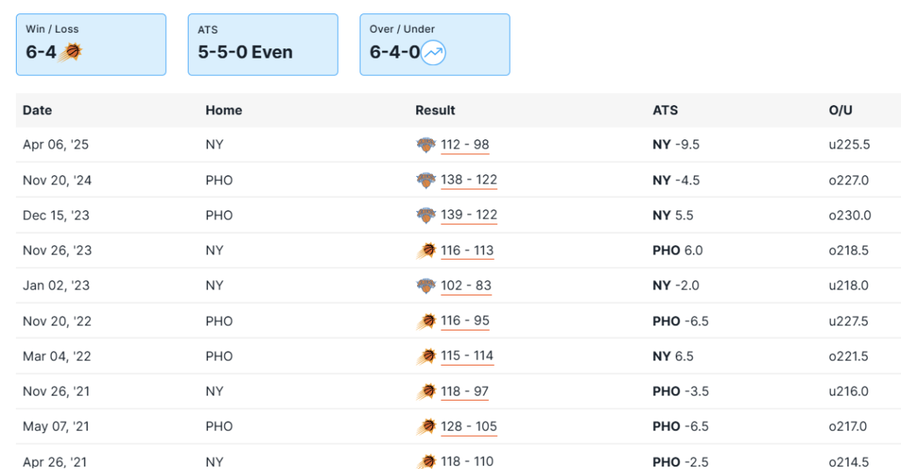Viewport: 901px width, 469px height.
Task: Open the 112 - 98 game result link
Action: tap(465, 145)
